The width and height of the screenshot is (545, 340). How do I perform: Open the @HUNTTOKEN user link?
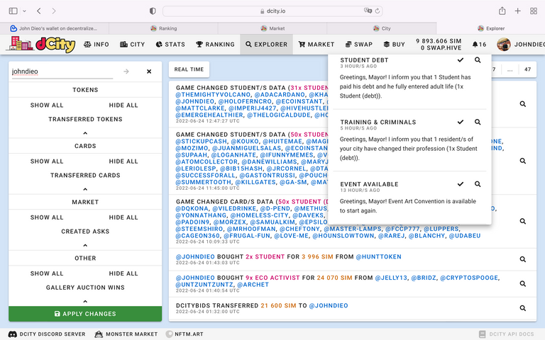(378, 256)
